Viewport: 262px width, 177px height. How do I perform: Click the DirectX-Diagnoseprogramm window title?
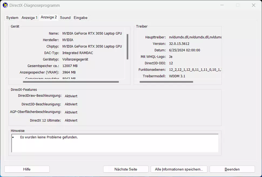pyautogui.click(x=35, y=5)
